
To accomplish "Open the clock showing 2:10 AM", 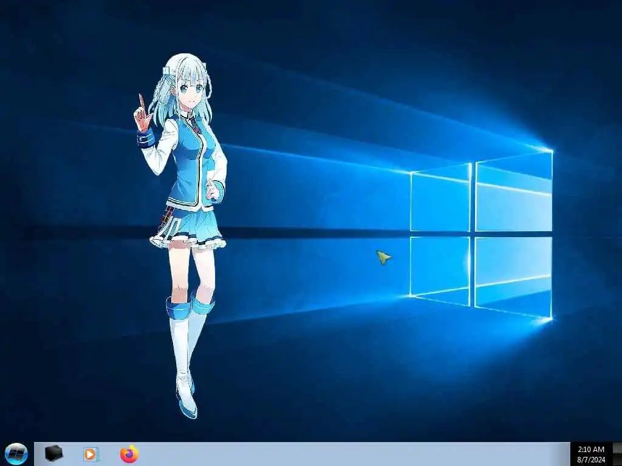I will click(591, 454).
